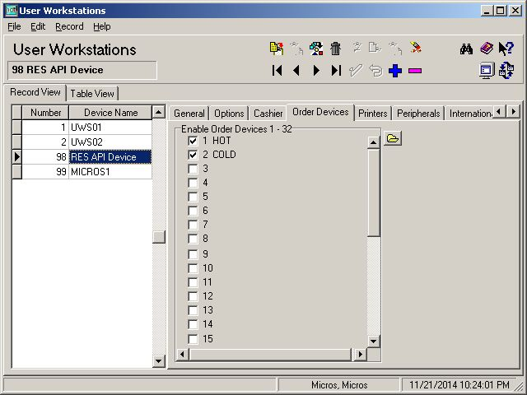This screenshot has height=395, width=527.
Task: Click order devices list scroll down arrow
Action: pos(373,342)
